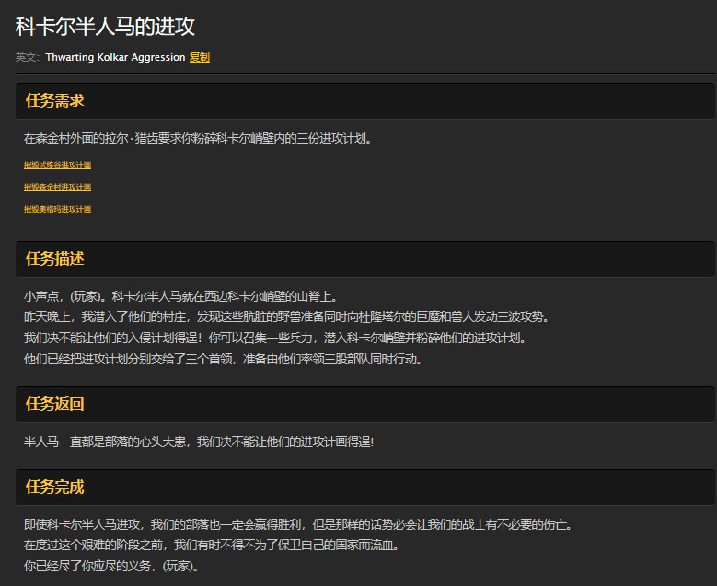Click the final line 你已经尽了你应尽的义务
The height and width of the screenshot is (586, 717).
point(110,566)
